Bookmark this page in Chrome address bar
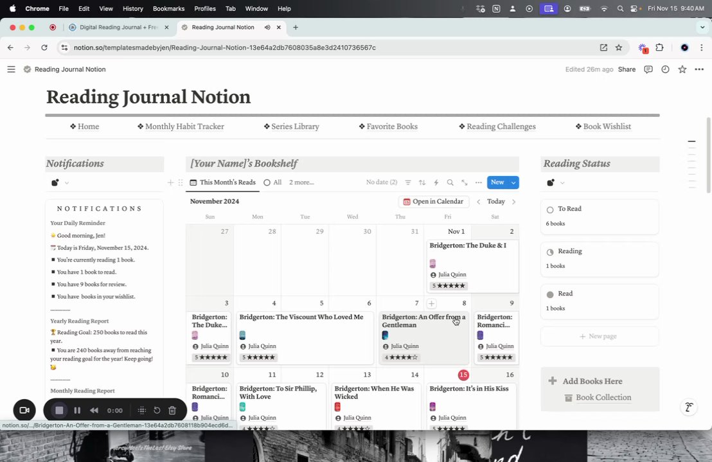Viewport: 712px width, 462px height. point(618,48)
